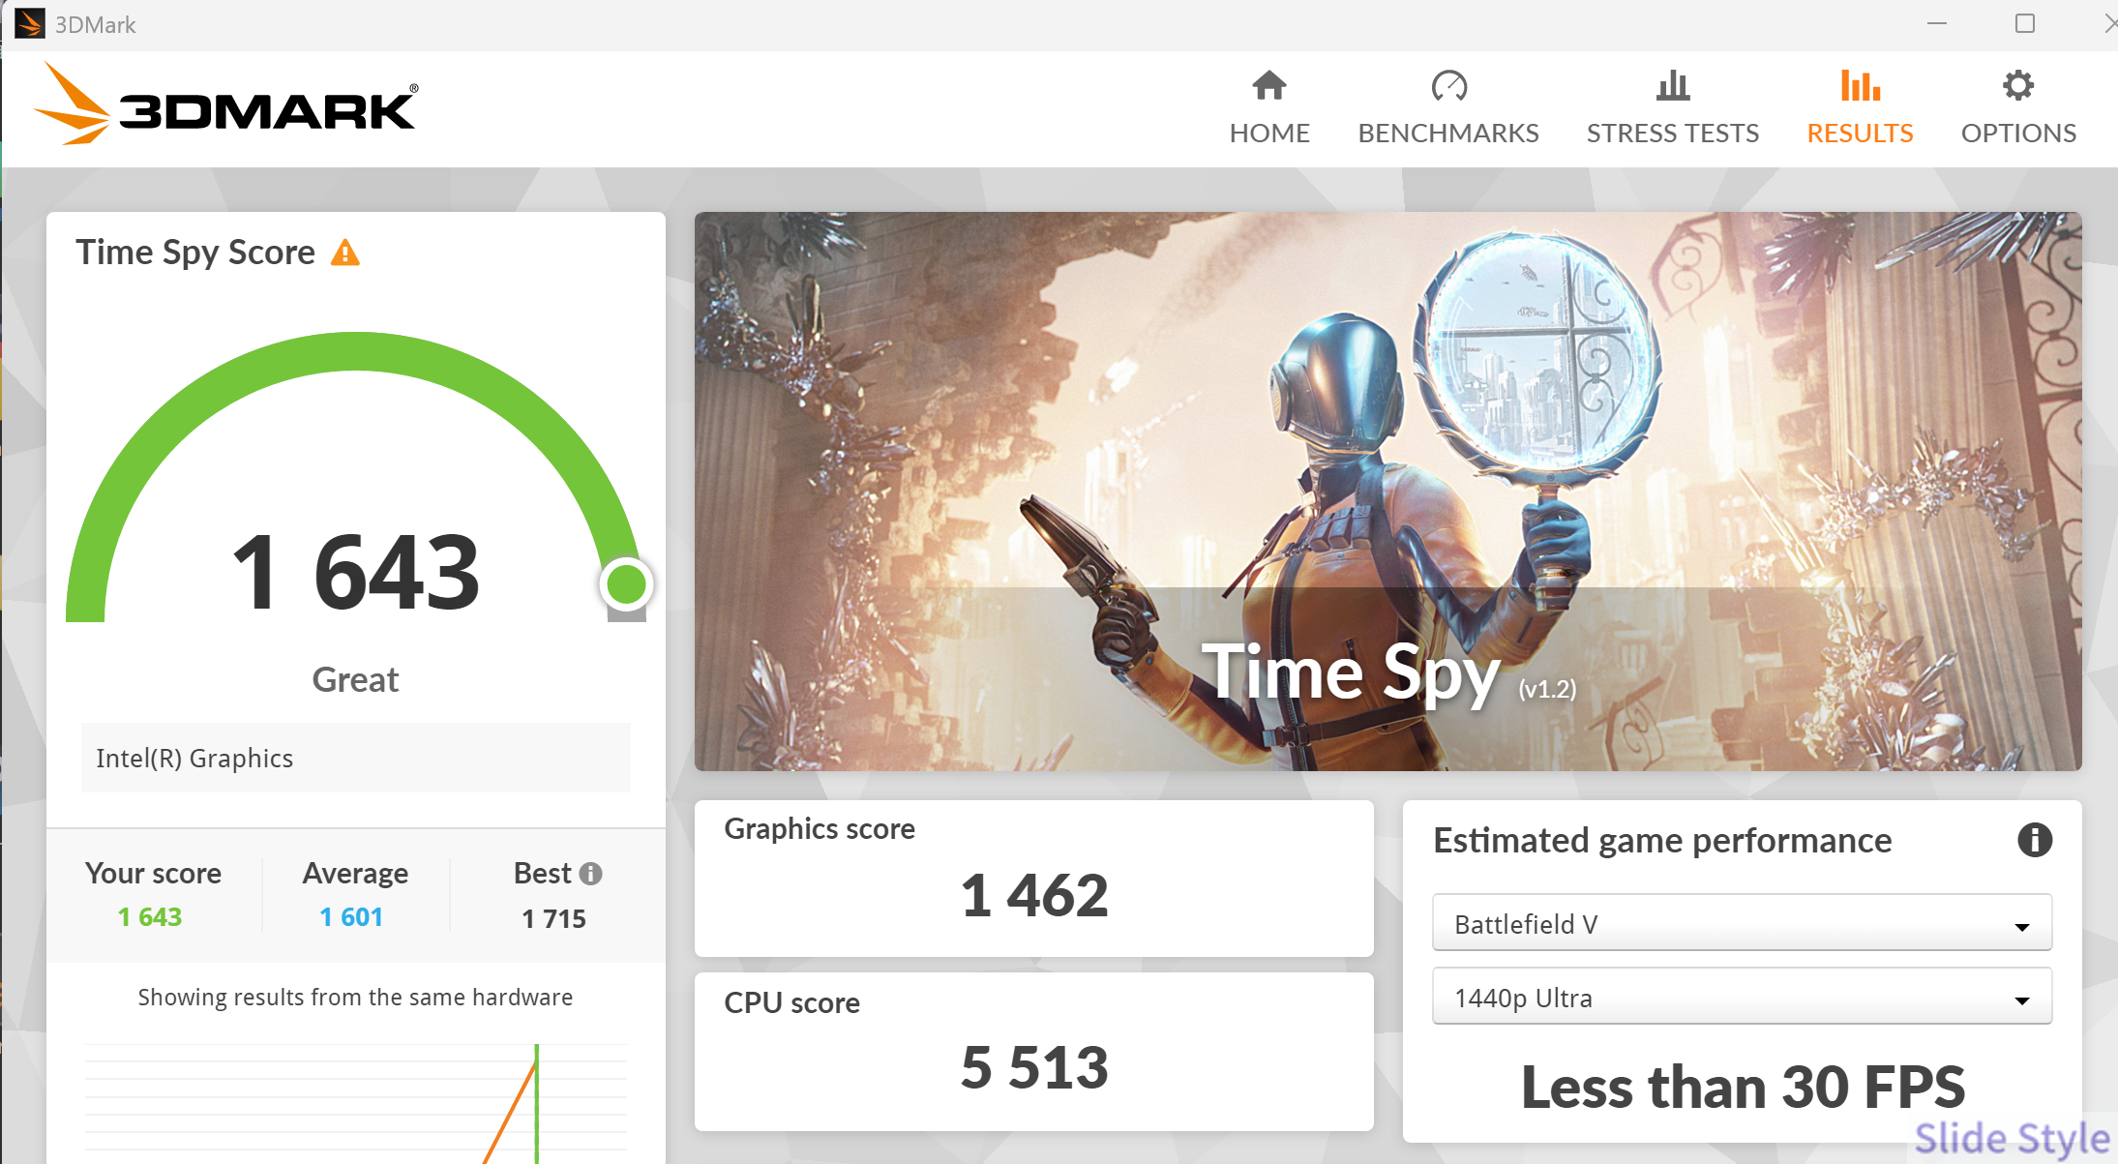Switch to the BENCHMARKS tab
The image size is (2118, 1164).
point(1448,108)
